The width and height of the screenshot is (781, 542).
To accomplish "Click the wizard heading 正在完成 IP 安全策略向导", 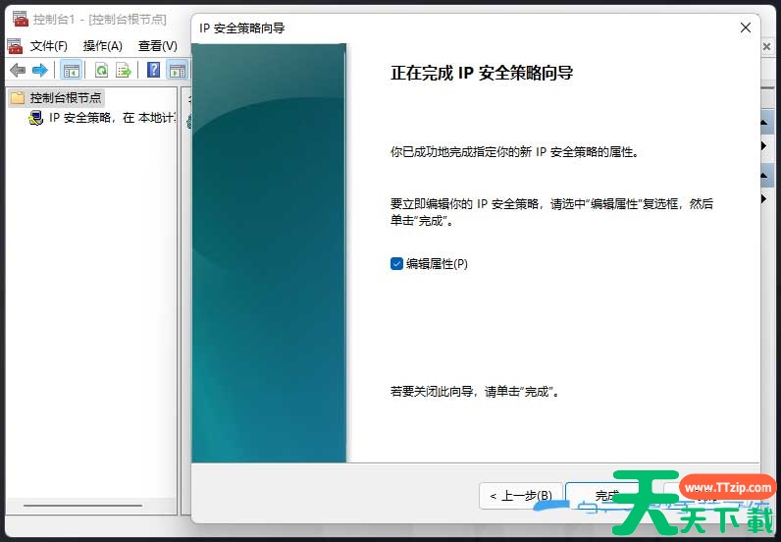I will 482,73.
